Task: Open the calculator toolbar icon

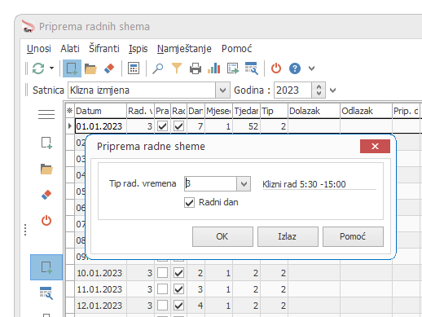Action: pos(134,68)
